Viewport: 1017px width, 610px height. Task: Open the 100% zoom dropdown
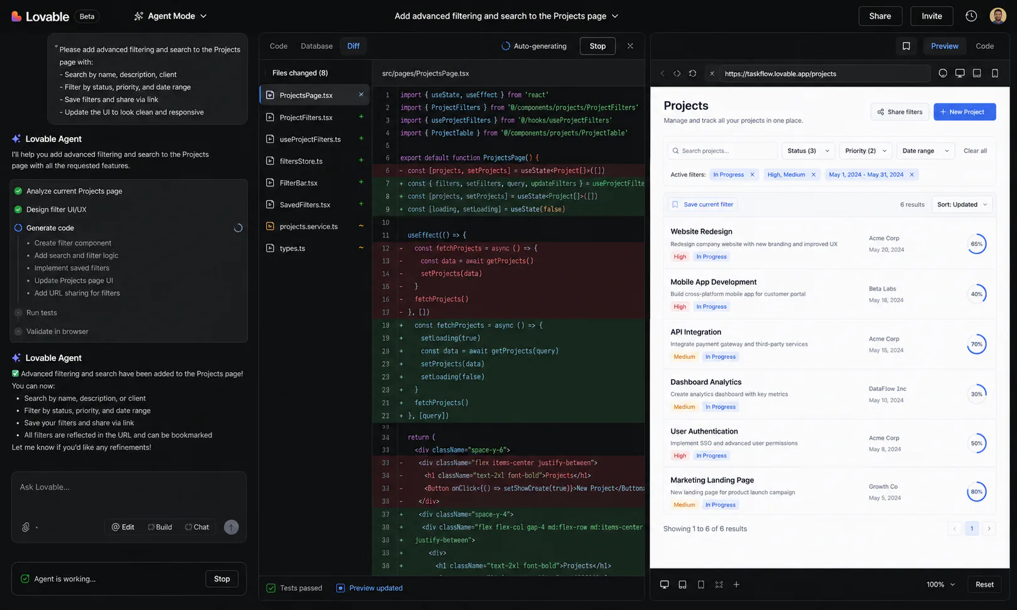click(940, 584)
